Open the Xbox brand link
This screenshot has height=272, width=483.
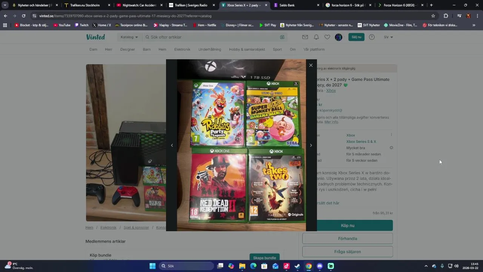[331, 91]
